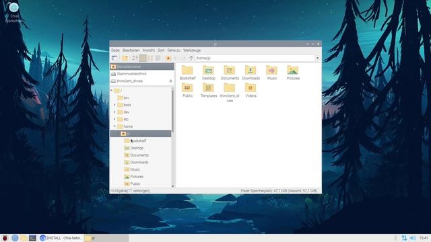Screen dimensions: 431x242
Task: Open the volume control in the system tray
Action: point(413,238)
